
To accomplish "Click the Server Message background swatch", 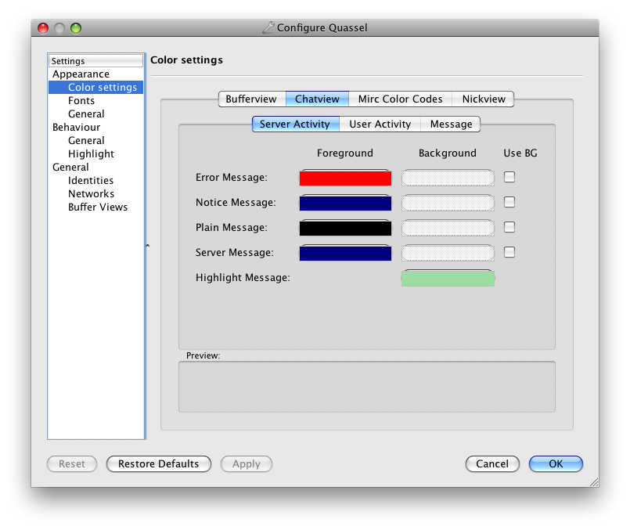I will [448, 253].
